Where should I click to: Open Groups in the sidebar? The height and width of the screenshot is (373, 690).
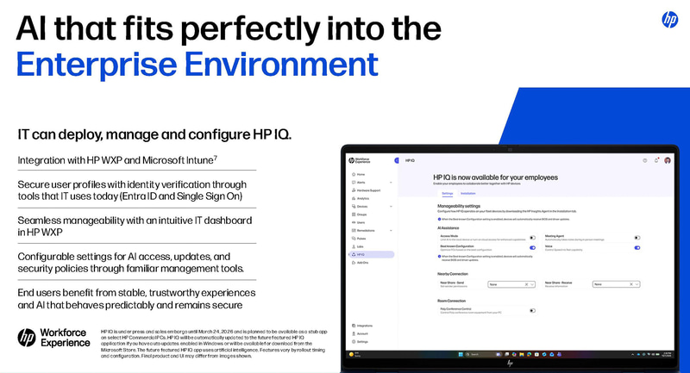pos(360,214)
